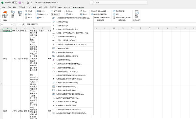
Task: Click item 13: find/replace in all sheets
Action: pyautogui.click(x=72, y=64)
